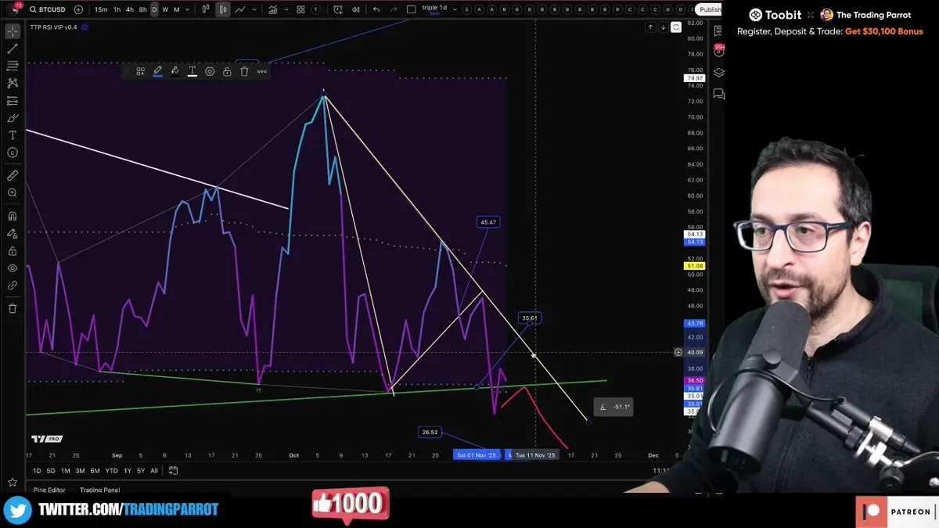This screenshot has height=528, width=939.
Task: Click the down arrow pane button
Action: (664, 27)
